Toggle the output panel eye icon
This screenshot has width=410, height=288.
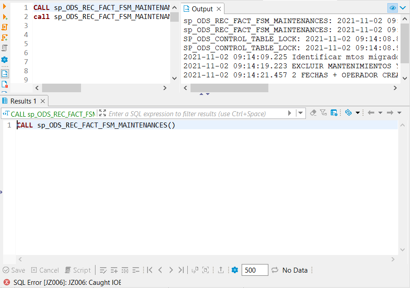point(392,8)
